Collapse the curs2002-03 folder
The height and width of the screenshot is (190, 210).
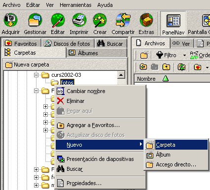36,75
